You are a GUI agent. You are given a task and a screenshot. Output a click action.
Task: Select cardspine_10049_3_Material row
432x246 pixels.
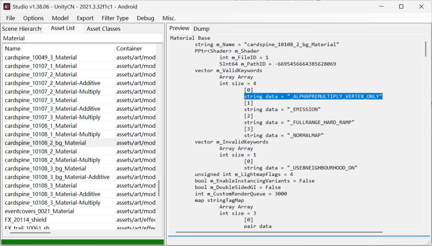coord(79,57)
